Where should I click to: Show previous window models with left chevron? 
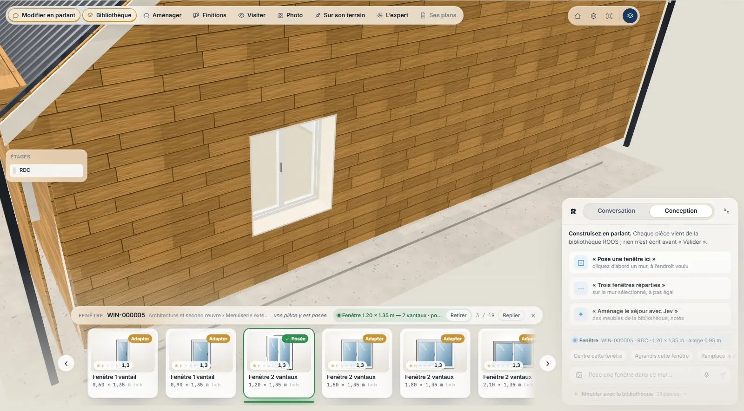(66, 364)
